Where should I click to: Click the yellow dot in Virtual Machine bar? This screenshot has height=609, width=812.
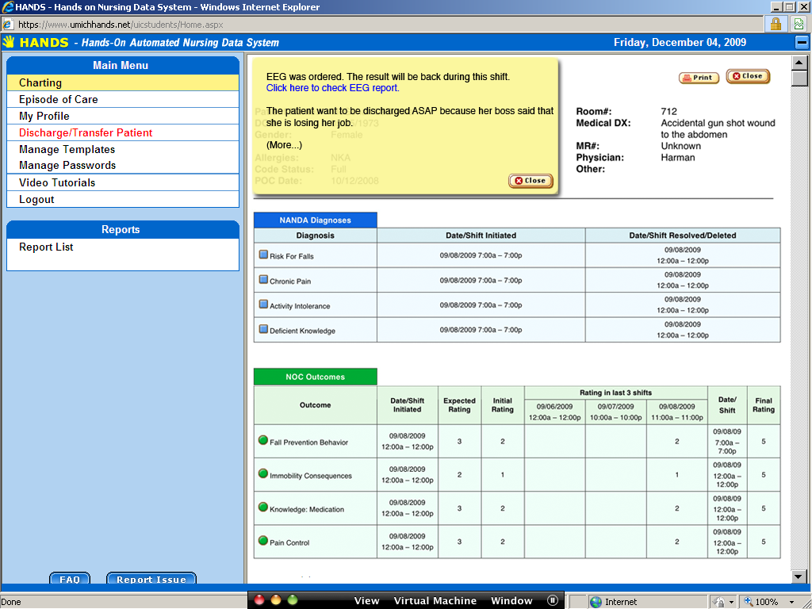(x=276, y=599)
